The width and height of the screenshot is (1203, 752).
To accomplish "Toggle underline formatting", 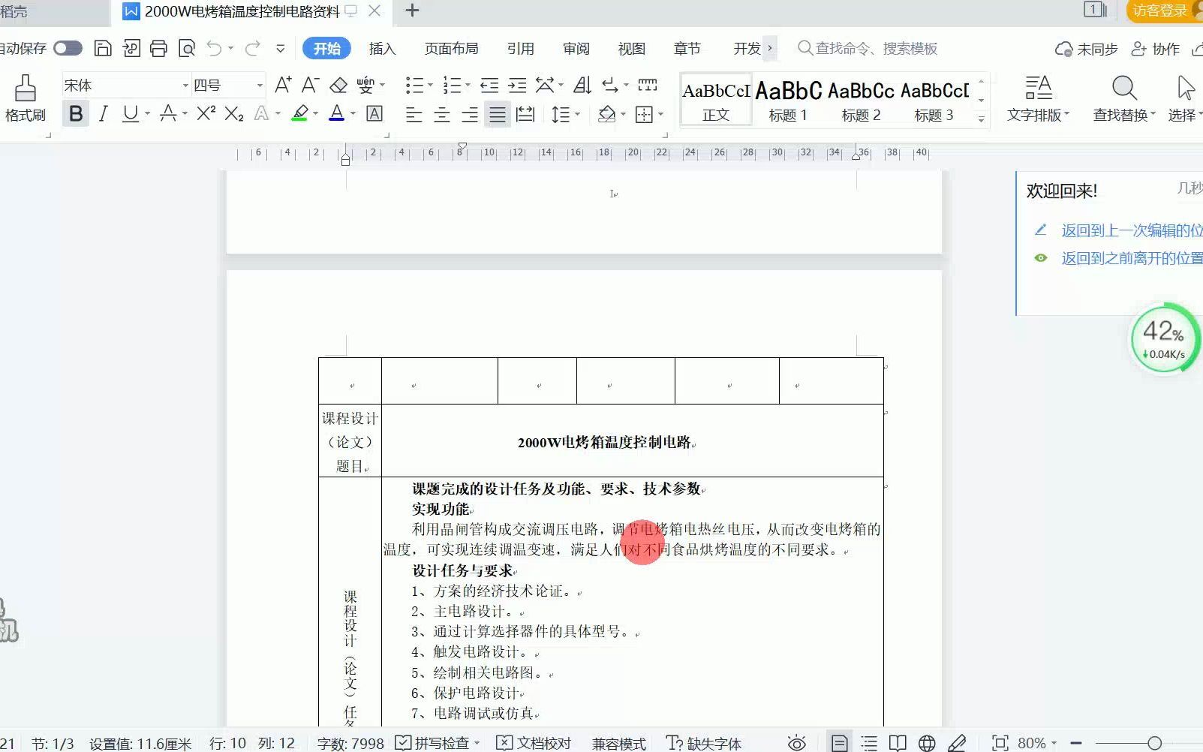I will pyautogui.click(x=129, y=113).
